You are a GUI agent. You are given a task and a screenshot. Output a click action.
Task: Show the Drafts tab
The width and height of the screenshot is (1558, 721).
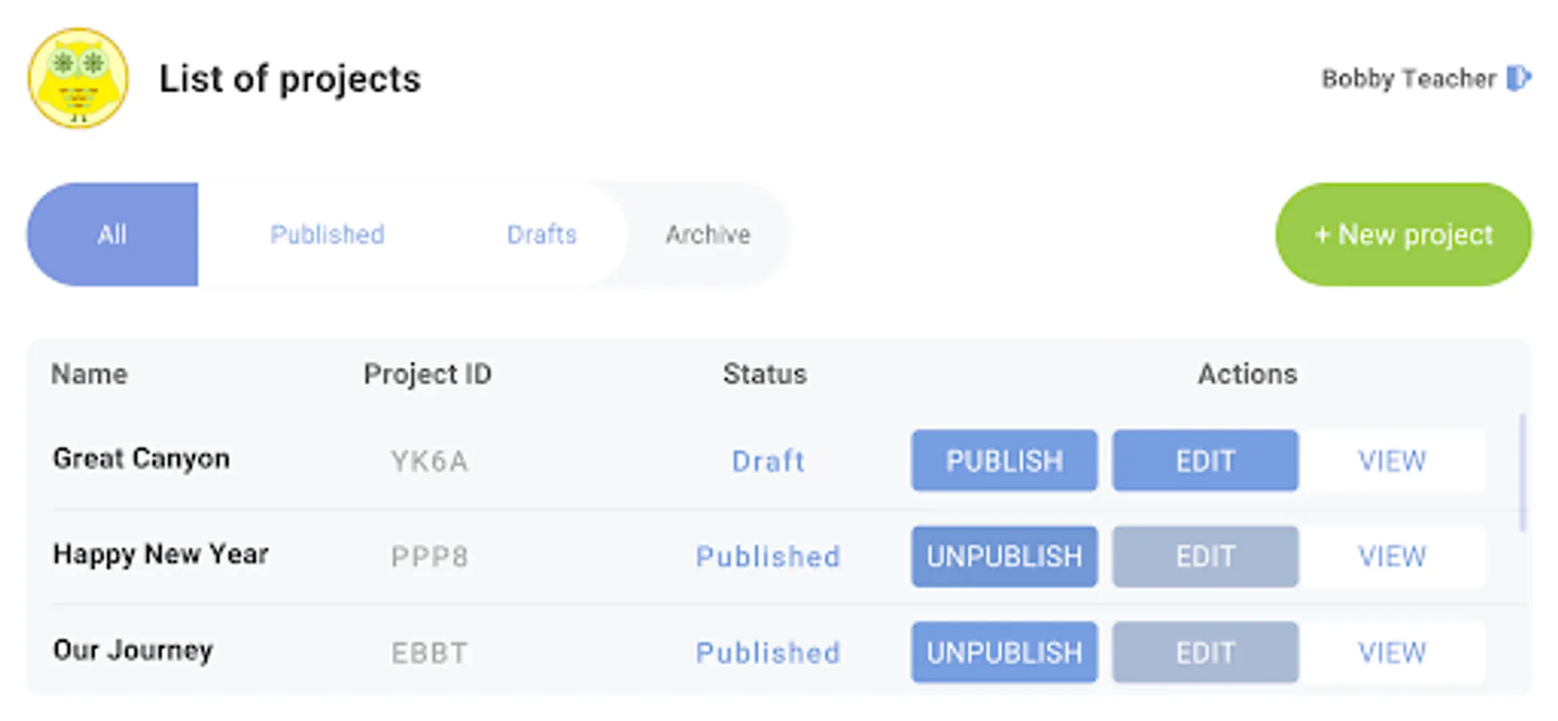click(x=541, y=235)
